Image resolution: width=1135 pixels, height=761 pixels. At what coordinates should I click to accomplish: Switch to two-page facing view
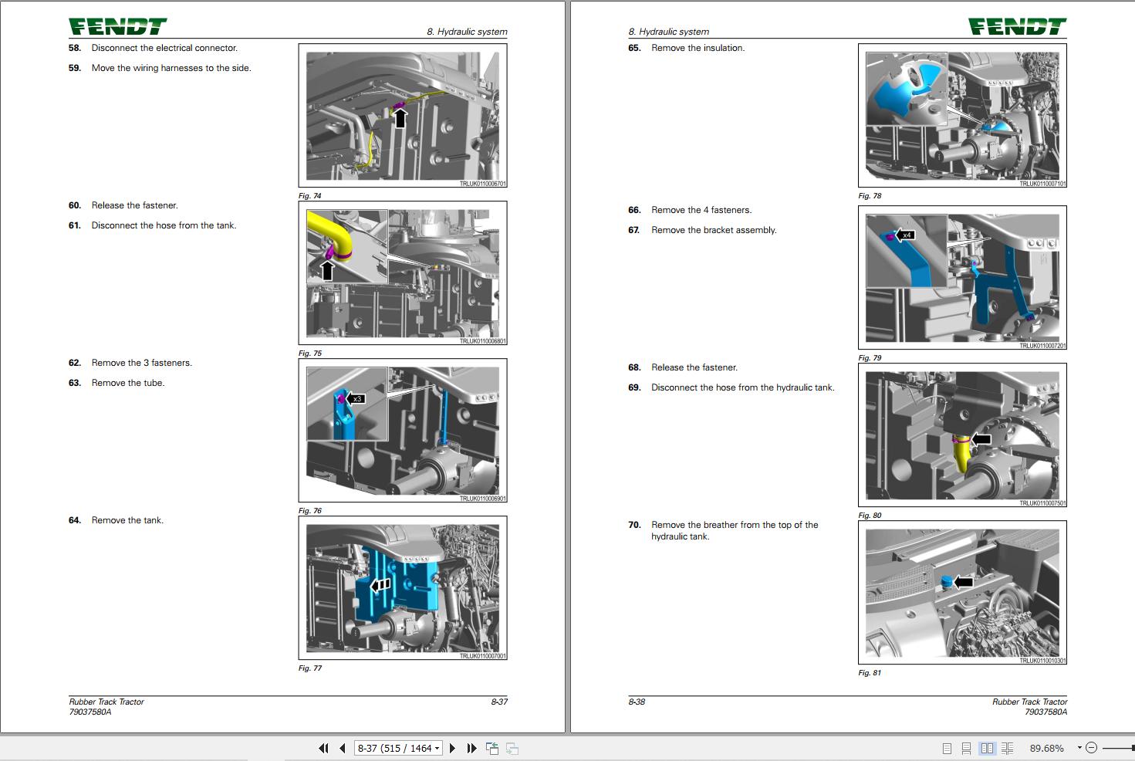coord(987,748)
